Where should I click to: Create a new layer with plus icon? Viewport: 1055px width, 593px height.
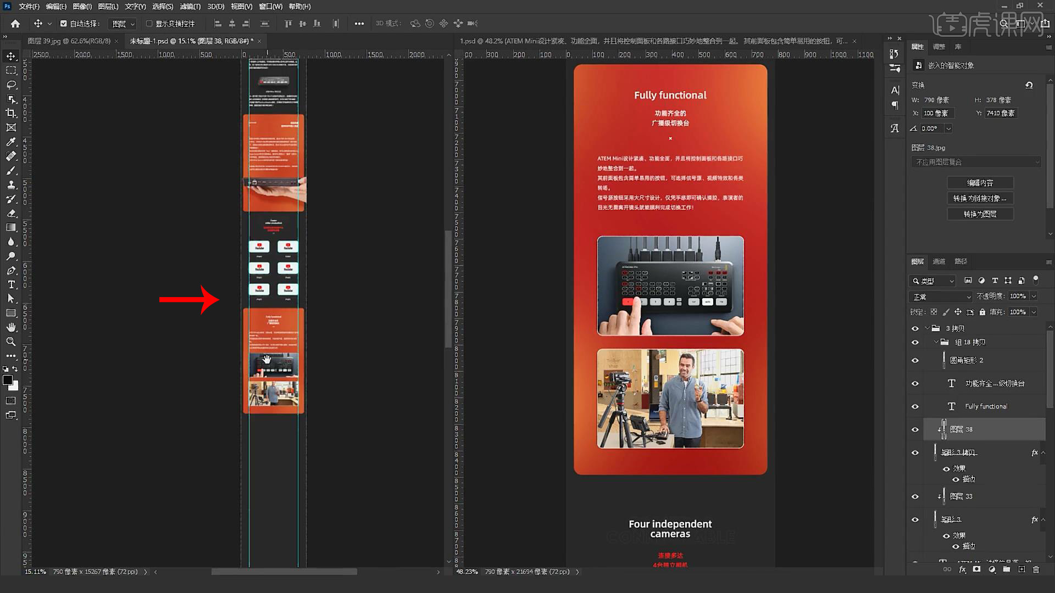[x=1021, y=570]
